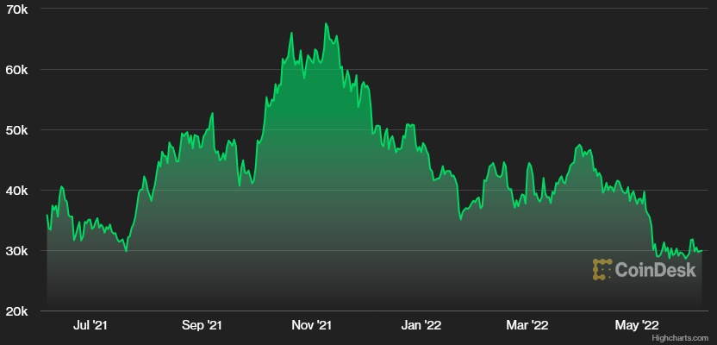Select the Jan '22 x-axis label
Viewport: 717px width, 345px height.
(x=421, y=325)
